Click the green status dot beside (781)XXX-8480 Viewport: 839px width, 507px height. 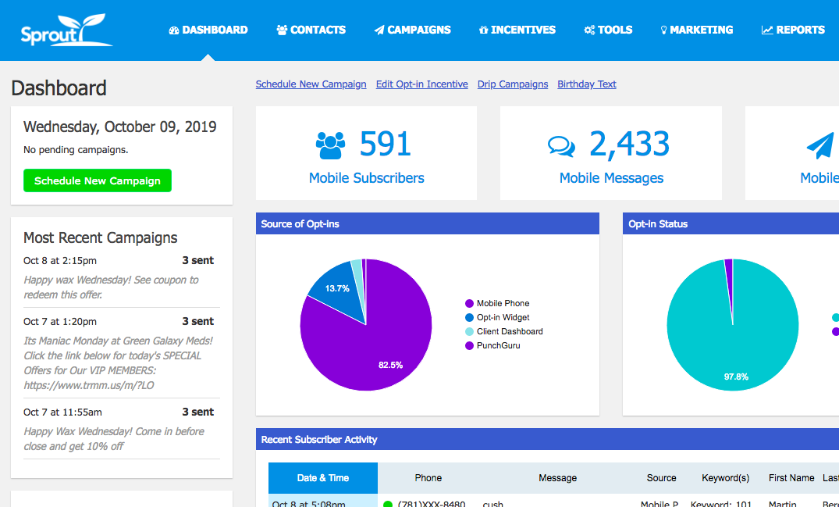point(388,504)
